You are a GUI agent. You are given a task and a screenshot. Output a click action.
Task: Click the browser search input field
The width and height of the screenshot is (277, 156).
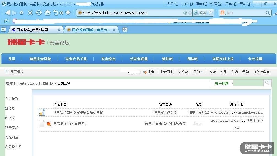coord(246,13)
